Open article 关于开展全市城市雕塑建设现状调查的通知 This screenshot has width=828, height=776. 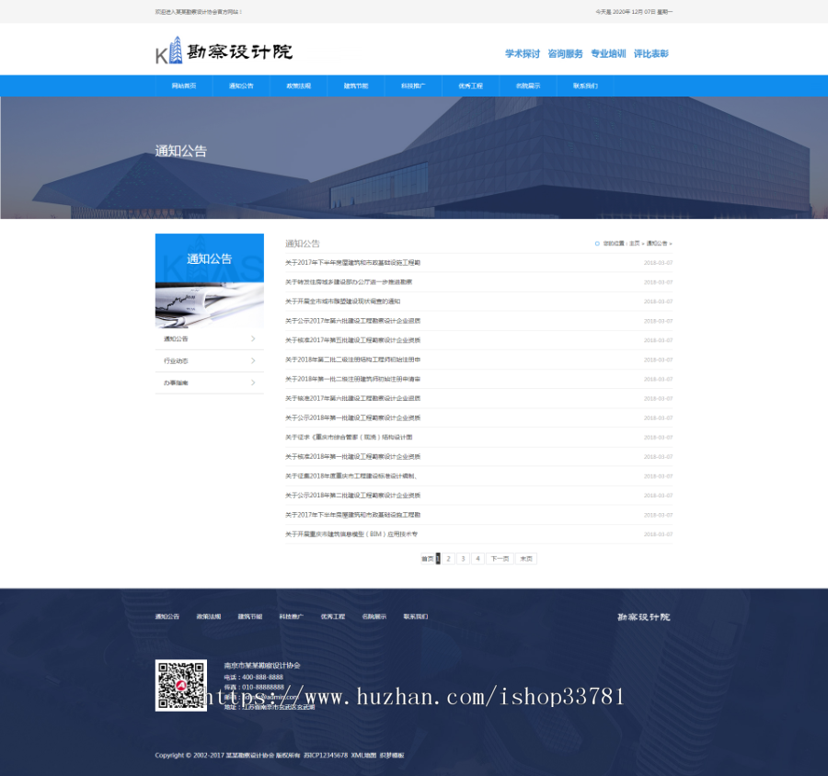343,302
